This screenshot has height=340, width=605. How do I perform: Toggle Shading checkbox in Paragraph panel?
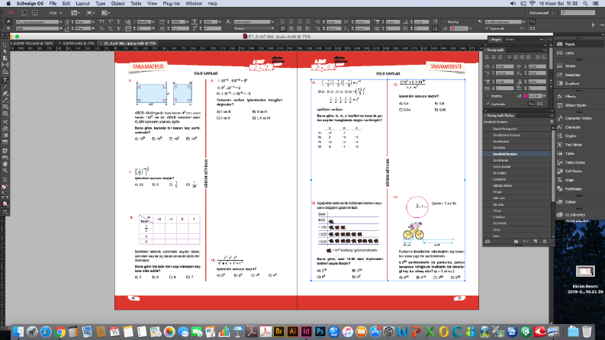pyautogui.click(x=488, y=96)
